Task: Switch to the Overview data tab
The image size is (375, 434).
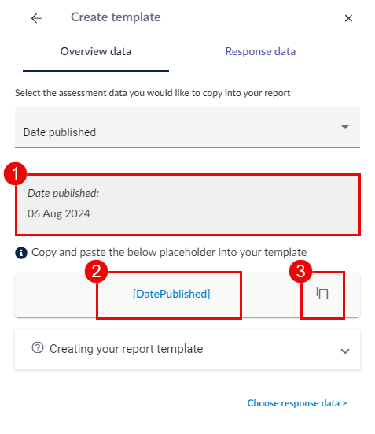Action: click(x=96, y=51)
